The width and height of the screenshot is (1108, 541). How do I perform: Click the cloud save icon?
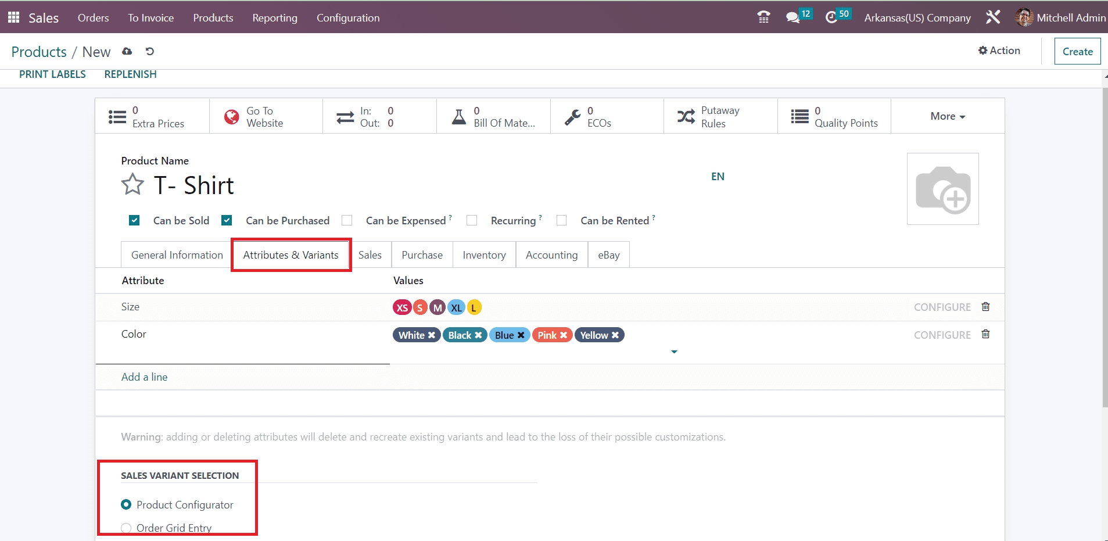pyautogui.click(x=127, y=51)
